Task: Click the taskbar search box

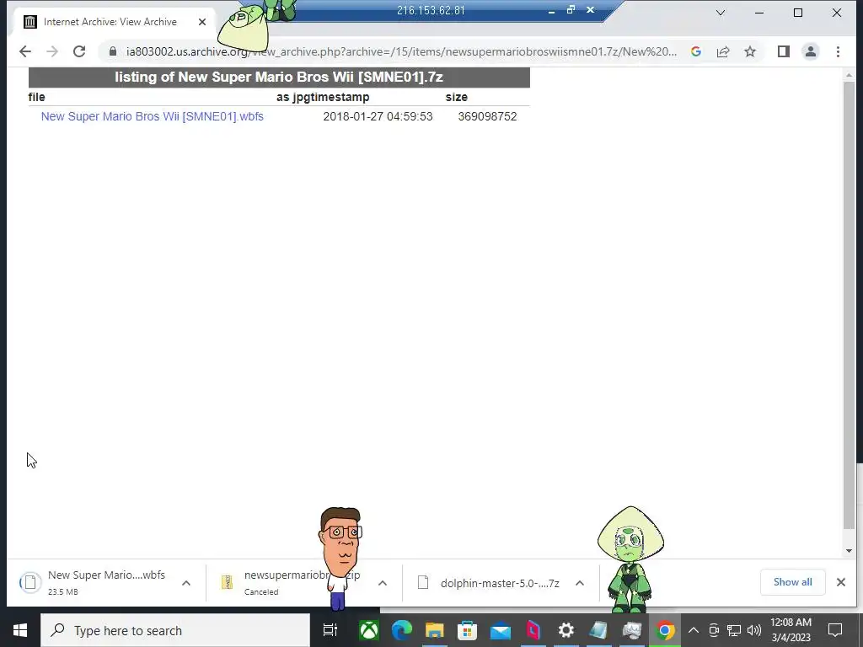Action: click(x=175, y=630)
